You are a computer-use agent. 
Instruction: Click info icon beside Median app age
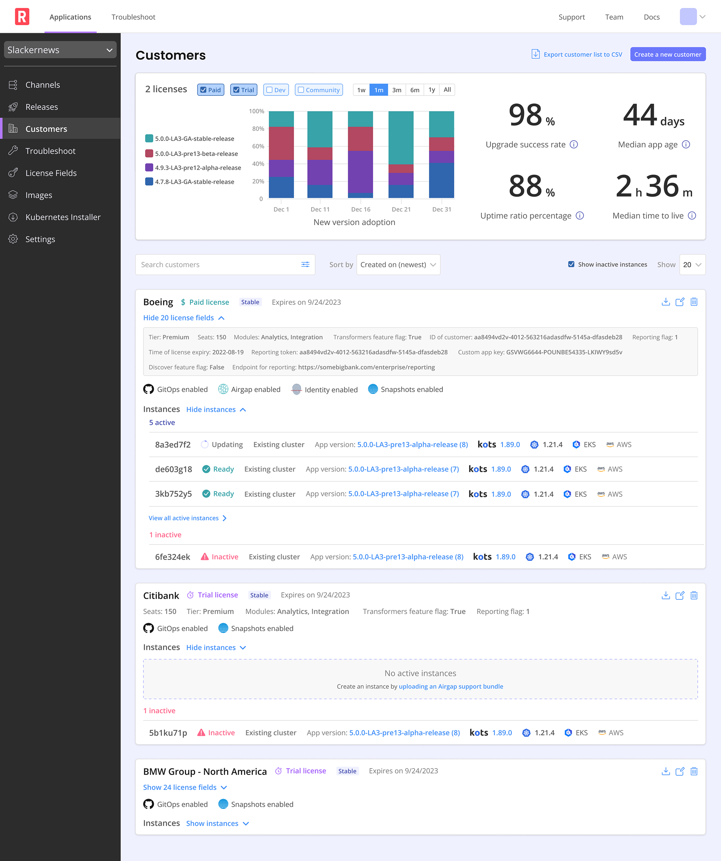[x=686, y=144]
